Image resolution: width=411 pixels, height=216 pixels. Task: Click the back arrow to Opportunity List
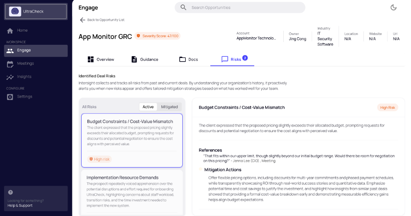pos(83,20)
